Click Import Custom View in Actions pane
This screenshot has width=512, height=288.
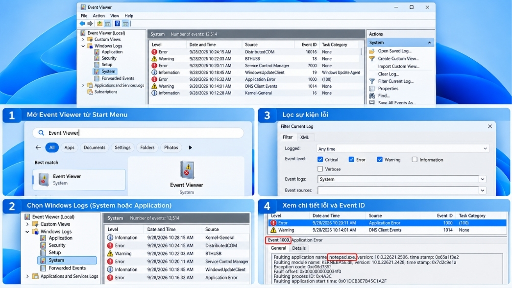[x=398, y=66]
